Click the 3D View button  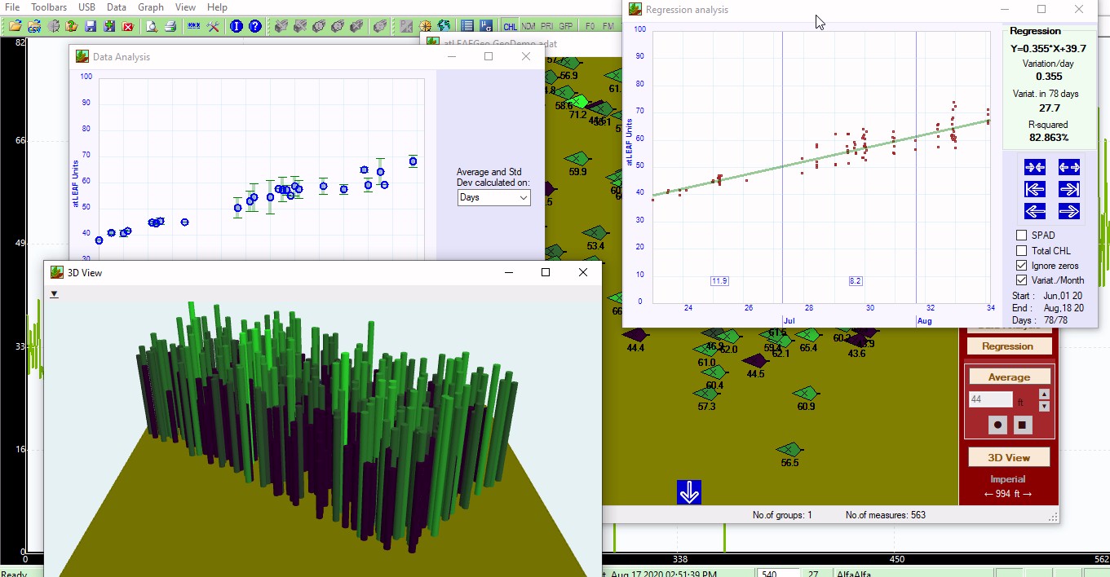coord(1008,457)
